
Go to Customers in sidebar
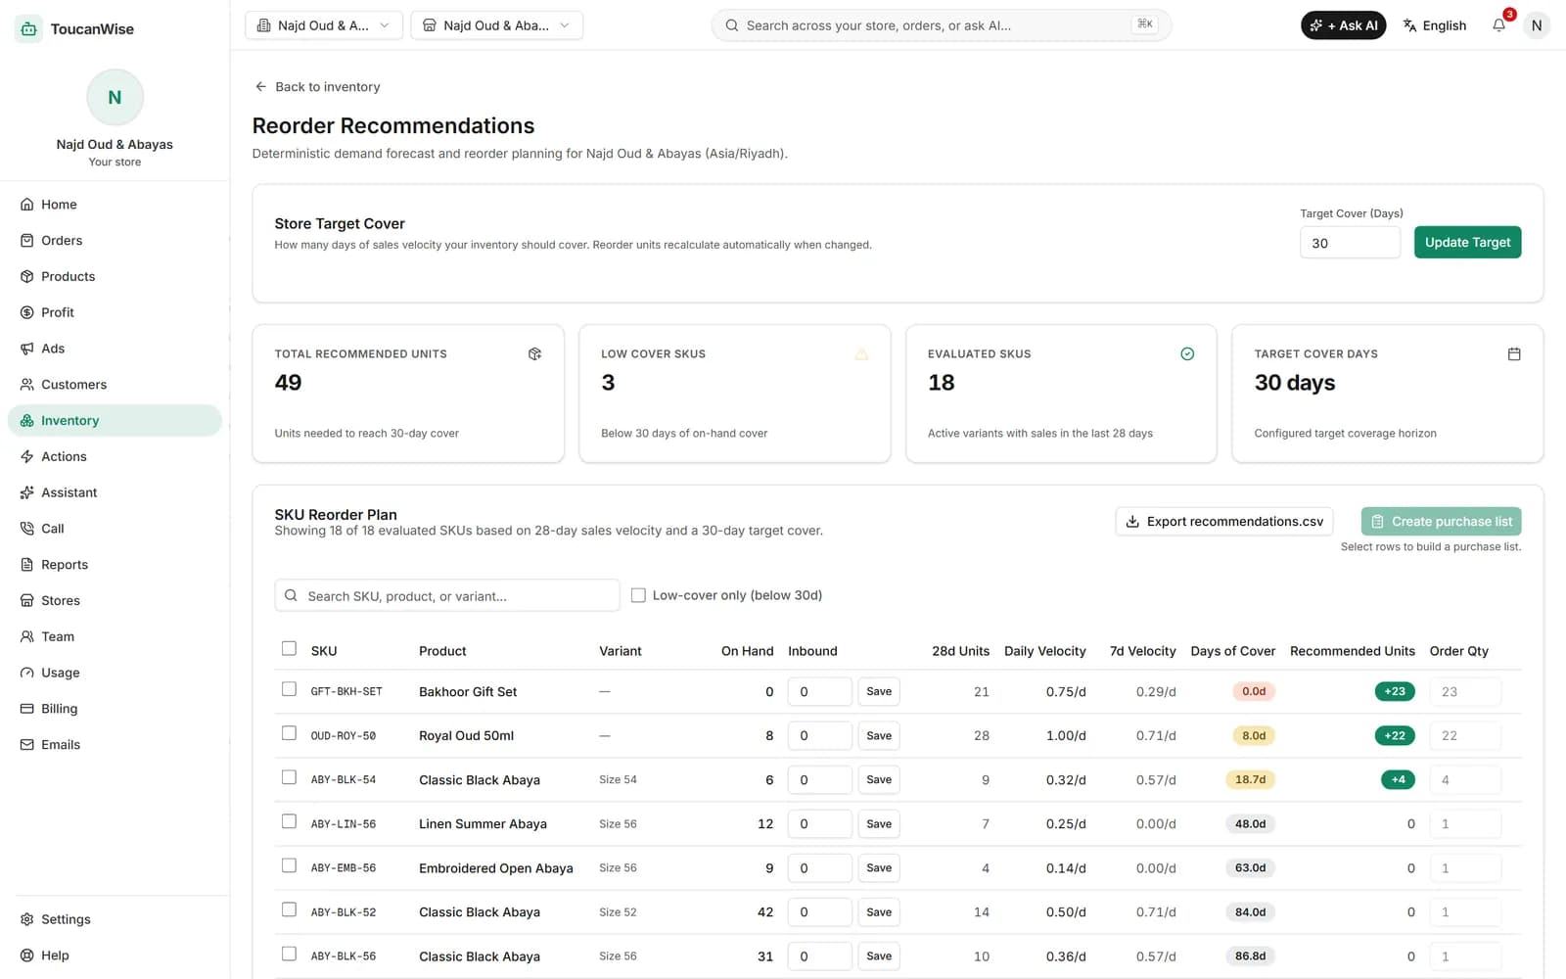point(115,385)
